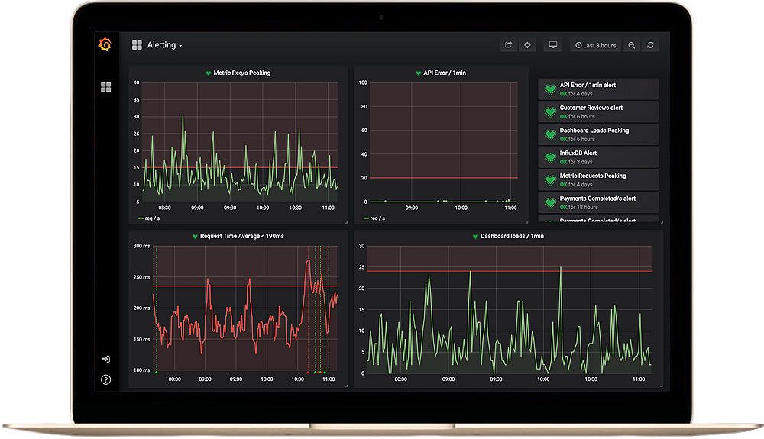Open the Alerting dashboard dropdown
Image resolution: width=764 pixels, height=439 pixels.
pyautogui.click(x=165, y=45)
